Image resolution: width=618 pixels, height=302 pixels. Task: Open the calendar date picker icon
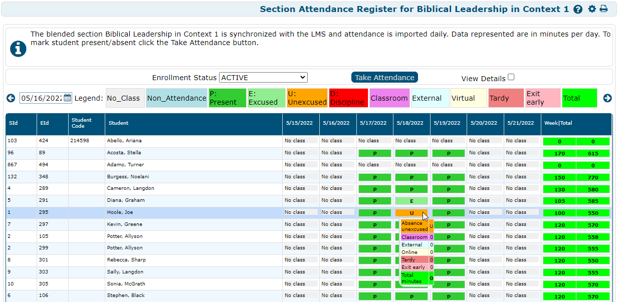68,98
